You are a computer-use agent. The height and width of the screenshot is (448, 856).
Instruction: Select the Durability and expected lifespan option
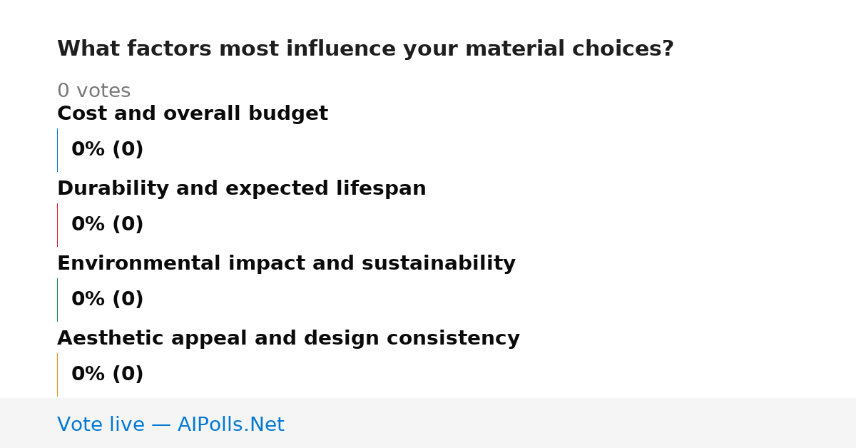click(242, 189)
